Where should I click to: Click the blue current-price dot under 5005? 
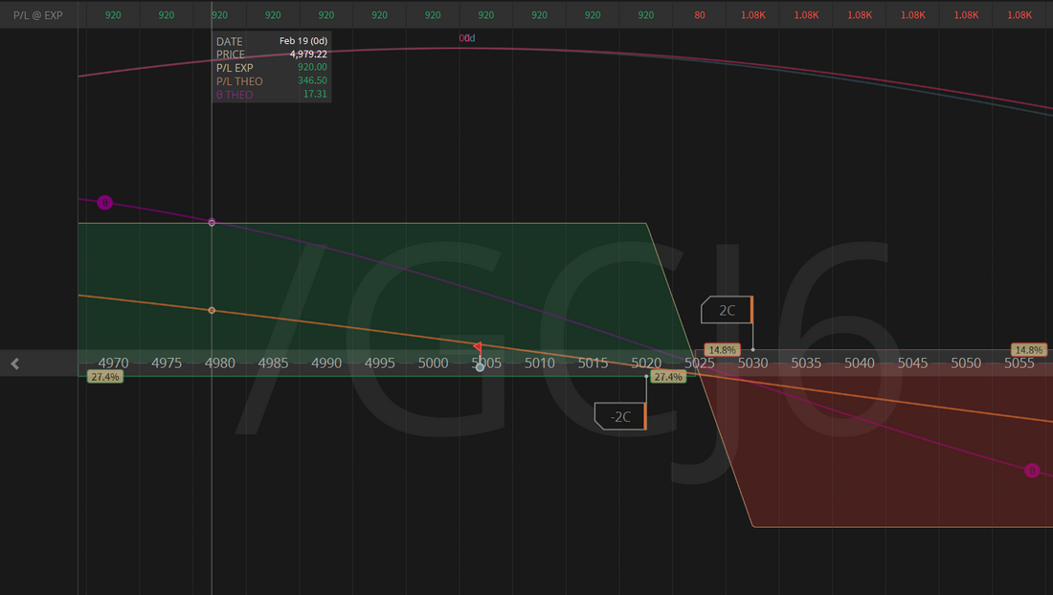(480, 367)
